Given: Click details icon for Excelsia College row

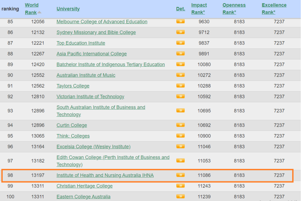Looking at the screenshot, I should (x=180, y=146).
